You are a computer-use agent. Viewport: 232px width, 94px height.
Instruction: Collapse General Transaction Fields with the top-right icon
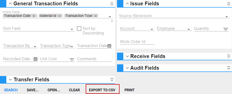pyautogui.click(x=112, y=4)
